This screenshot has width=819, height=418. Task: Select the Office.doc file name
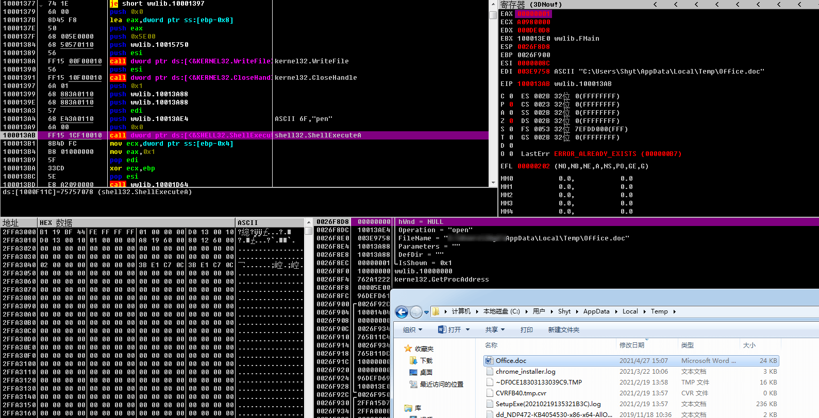pos(511,361)
